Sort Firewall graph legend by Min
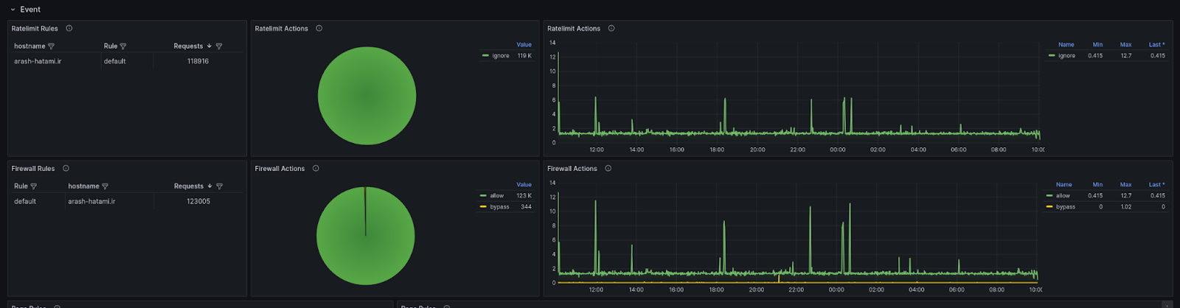The height and width of the screenshot is (308, 1180). click(1097, 185)
